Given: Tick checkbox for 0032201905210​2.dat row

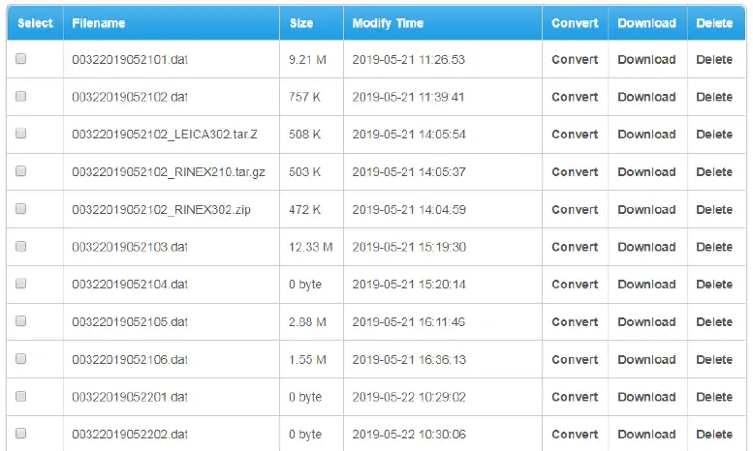Looking at the screenshot, I should 20,96.
